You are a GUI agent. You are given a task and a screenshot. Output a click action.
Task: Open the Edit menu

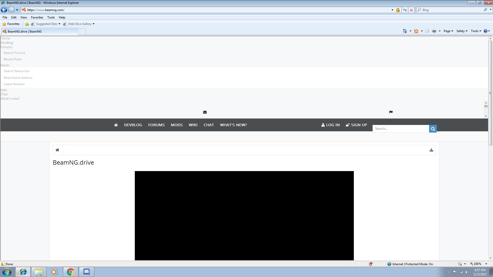(x=14, y=17)
